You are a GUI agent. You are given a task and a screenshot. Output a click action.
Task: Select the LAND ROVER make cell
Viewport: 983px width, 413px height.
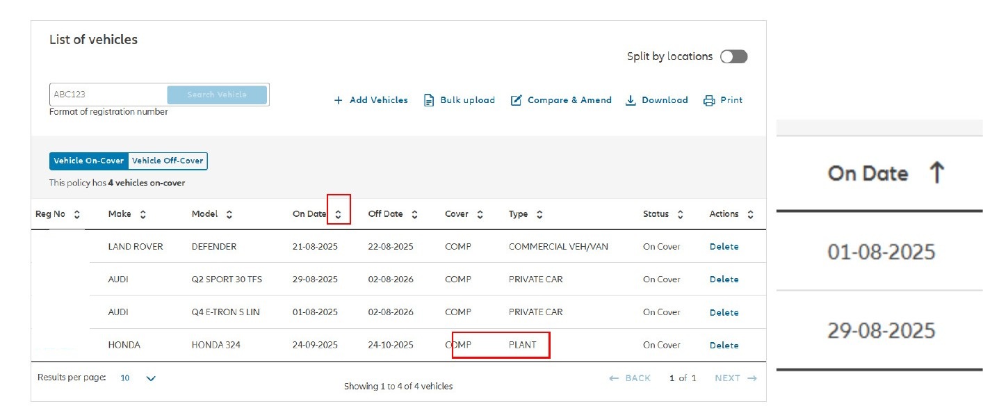(136, 247)
